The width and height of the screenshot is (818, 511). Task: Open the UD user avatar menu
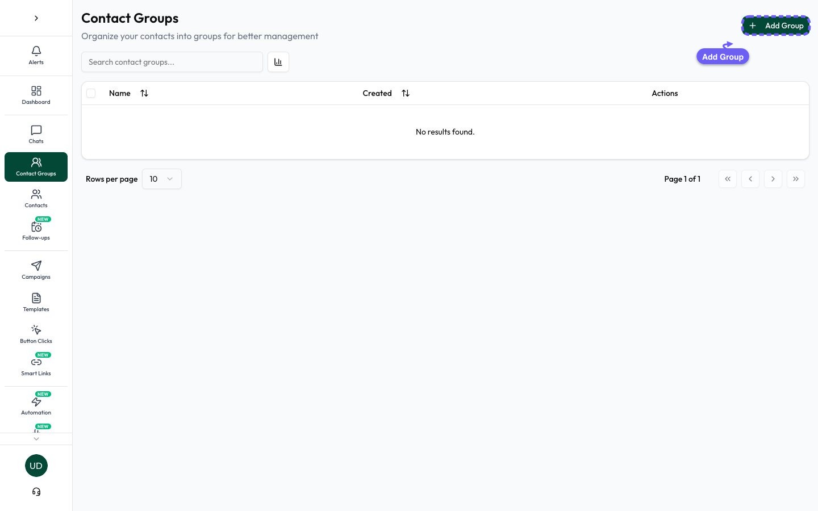36,466
